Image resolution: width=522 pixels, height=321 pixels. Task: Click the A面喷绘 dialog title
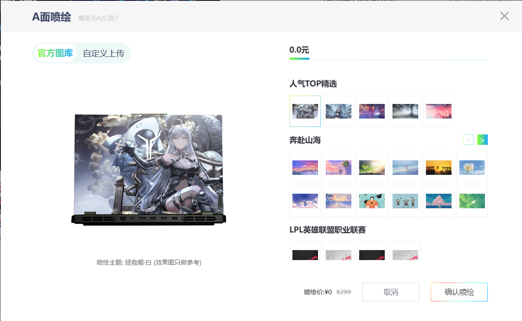51,17
